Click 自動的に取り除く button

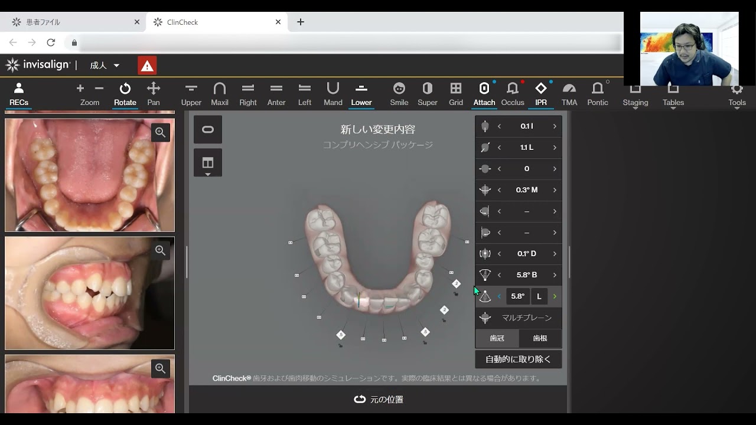[x=519, y=359]
